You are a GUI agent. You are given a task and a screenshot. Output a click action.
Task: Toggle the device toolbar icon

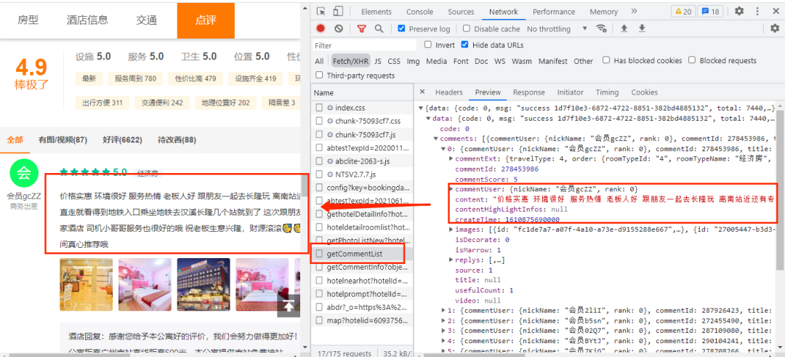coord(338,12)
